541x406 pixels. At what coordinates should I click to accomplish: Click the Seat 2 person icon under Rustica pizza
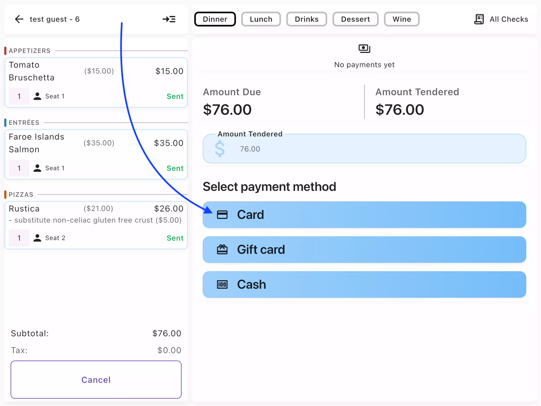(x=38, y=238)
